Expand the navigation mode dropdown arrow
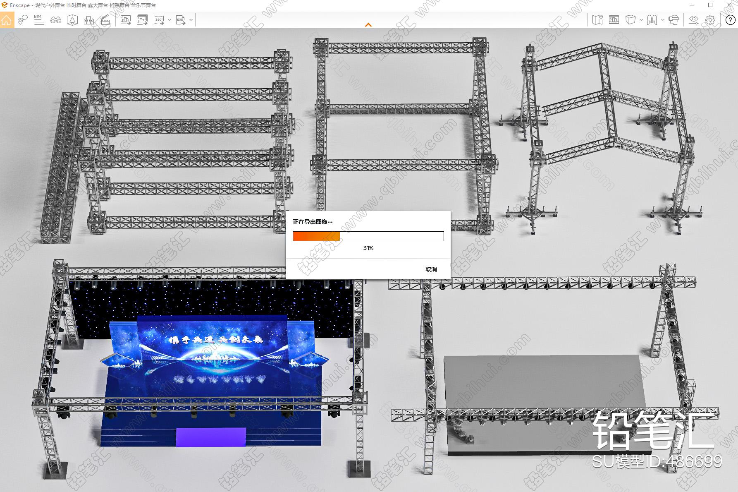Image resolution: width=738 pixels, height=492 pixels. click(663, 20)
